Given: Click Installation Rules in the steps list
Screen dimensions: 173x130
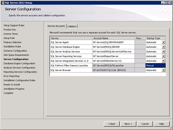Looking at the screenshot, I should [x=12, y=47].
